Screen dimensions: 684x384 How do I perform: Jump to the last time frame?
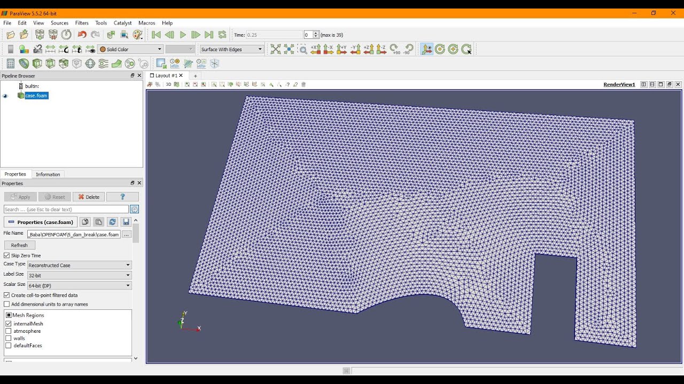209,35
